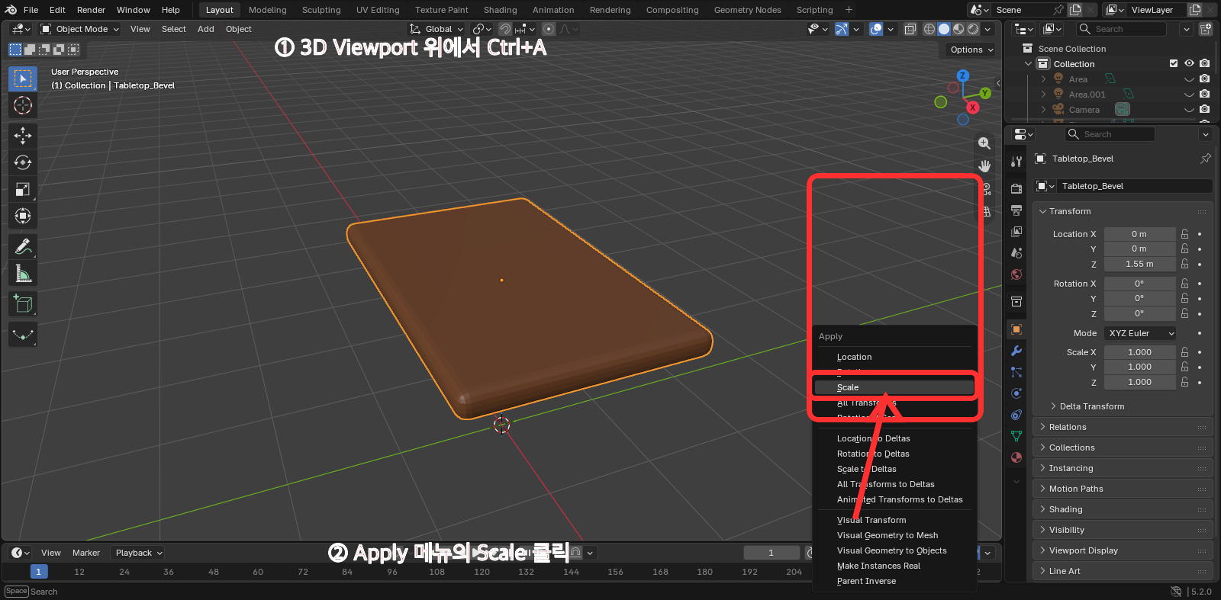The height and width of the screenshot is (600, 1221).
Task: Select the Rotate tool
Action: coord(23,162)
